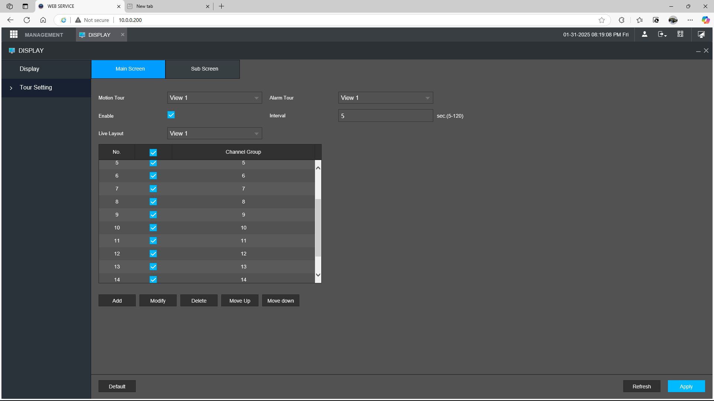Screen dimensions: 714x401
Task: Open the MANAGEMENT grid menu icon
Action: tap(14, 34)
